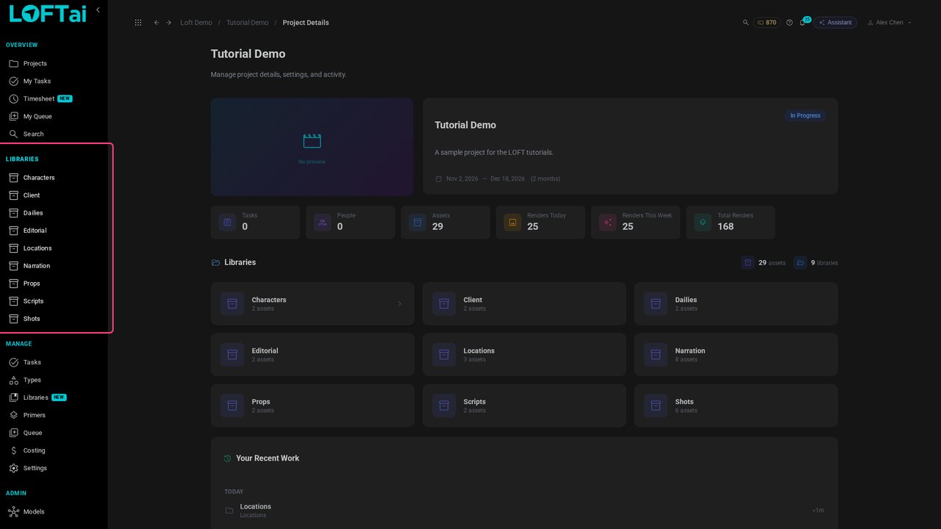
Task: Click the LOFTai logo
Action: coord(47,13)
